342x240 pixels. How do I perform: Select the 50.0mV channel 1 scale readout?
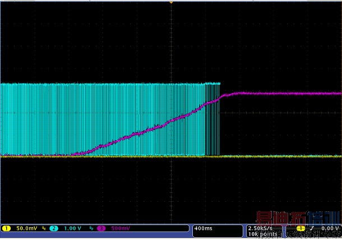(26, 229)
